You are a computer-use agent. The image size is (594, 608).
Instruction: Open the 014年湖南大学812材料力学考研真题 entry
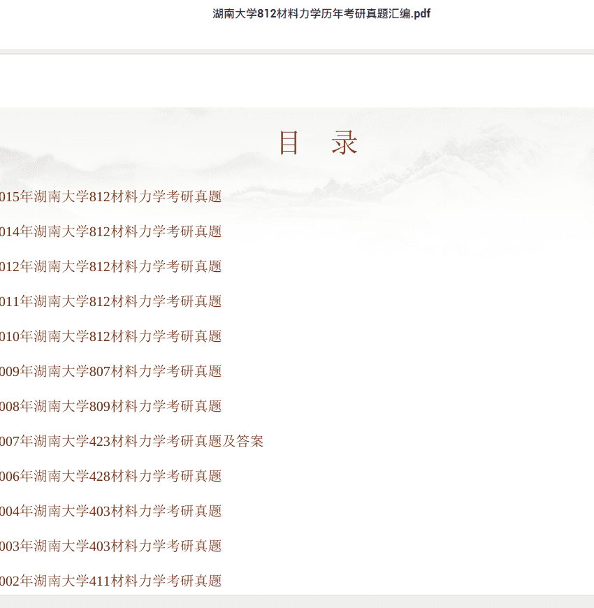tap(111, 231)
